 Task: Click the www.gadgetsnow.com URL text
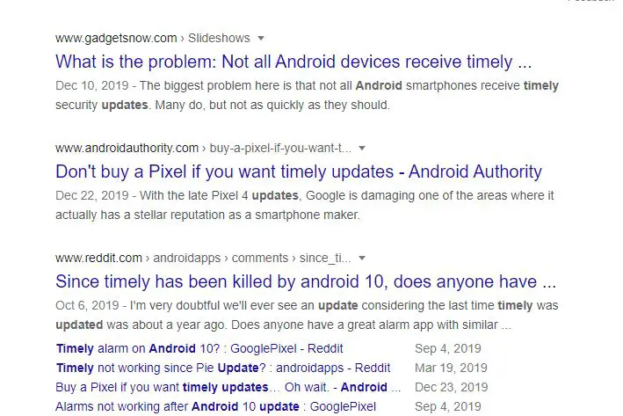(x=116, y=38)
